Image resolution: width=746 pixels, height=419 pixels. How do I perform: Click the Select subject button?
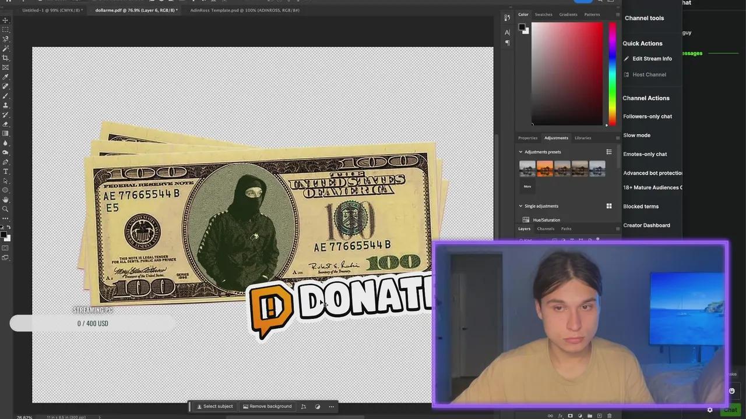click(x=214, y=406)
